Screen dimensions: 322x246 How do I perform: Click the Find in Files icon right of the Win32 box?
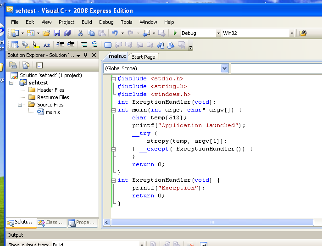303,33
